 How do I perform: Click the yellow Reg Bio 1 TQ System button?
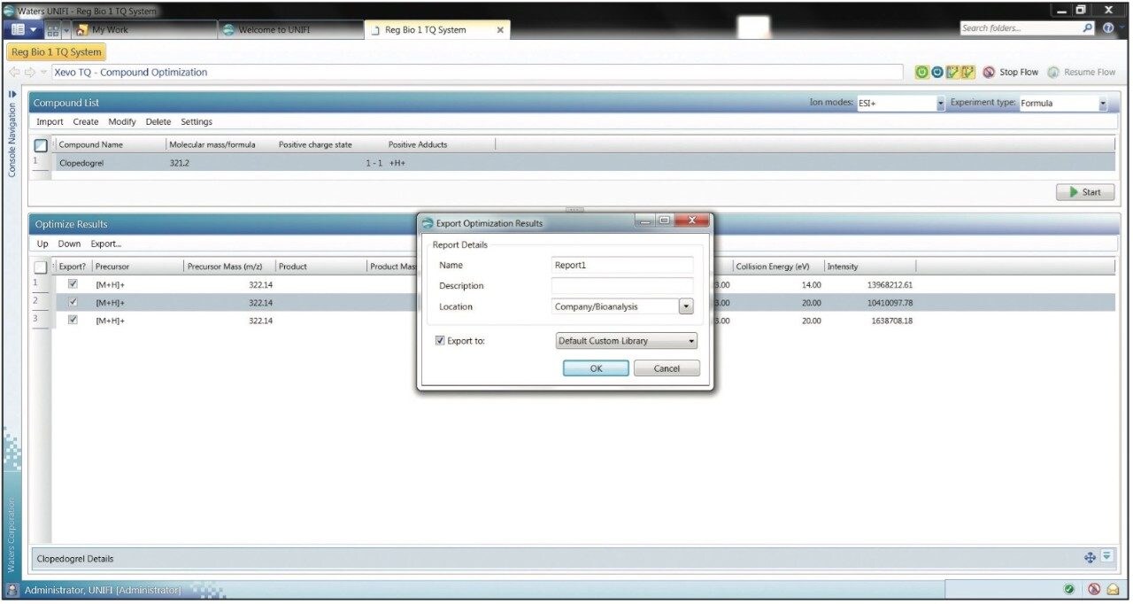point(56,52)
